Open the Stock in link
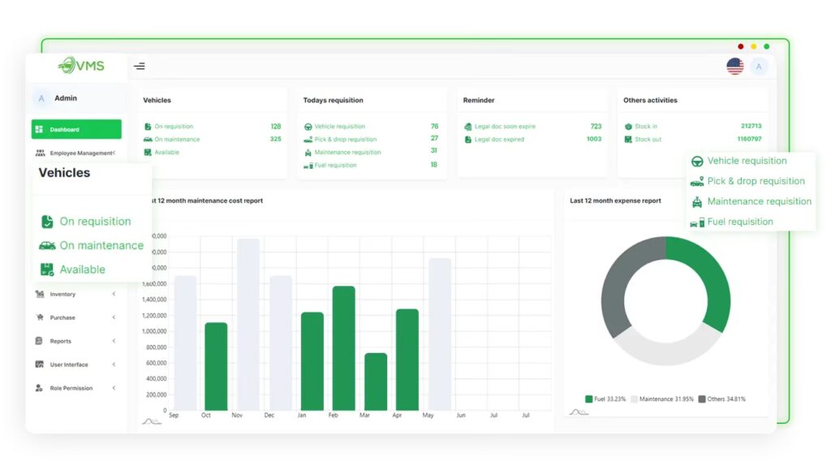 click(646, 127)
